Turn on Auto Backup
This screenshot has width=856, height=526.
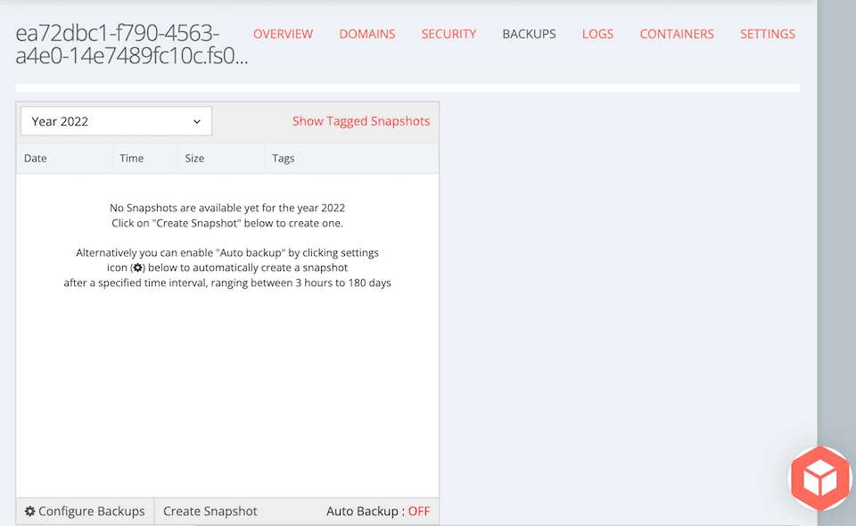click(419, 511)
